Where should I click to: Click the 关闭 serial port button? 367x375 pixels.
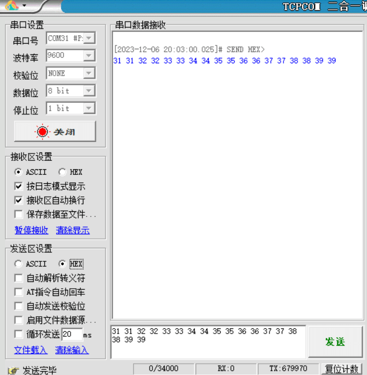[x=55, y=131]
